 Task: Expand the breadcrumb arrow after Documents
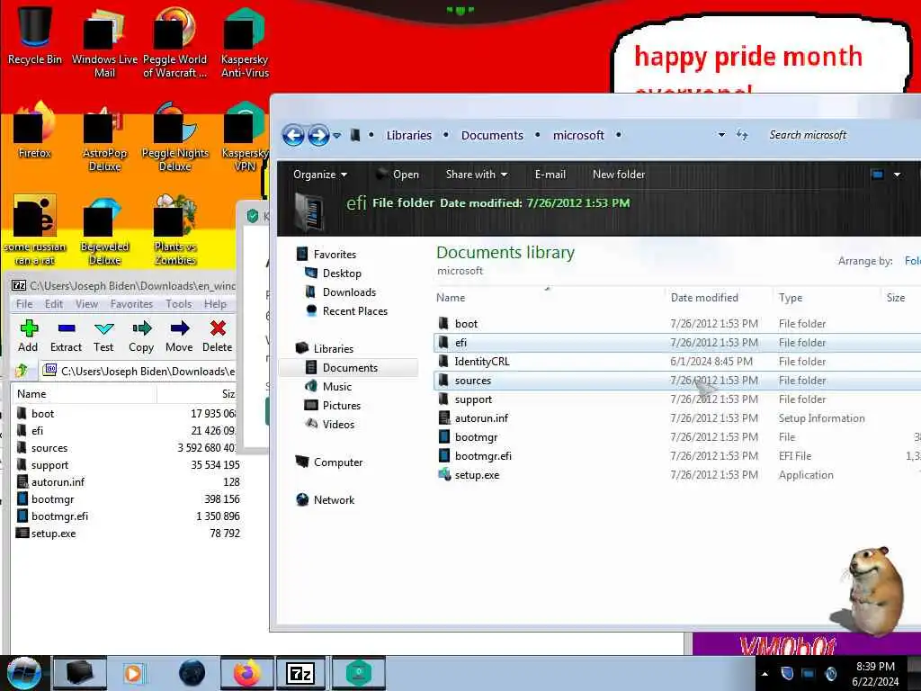coord(538,135)
